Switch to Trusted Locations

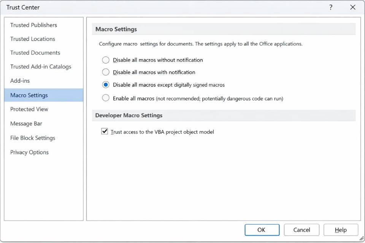click(33, 39)
